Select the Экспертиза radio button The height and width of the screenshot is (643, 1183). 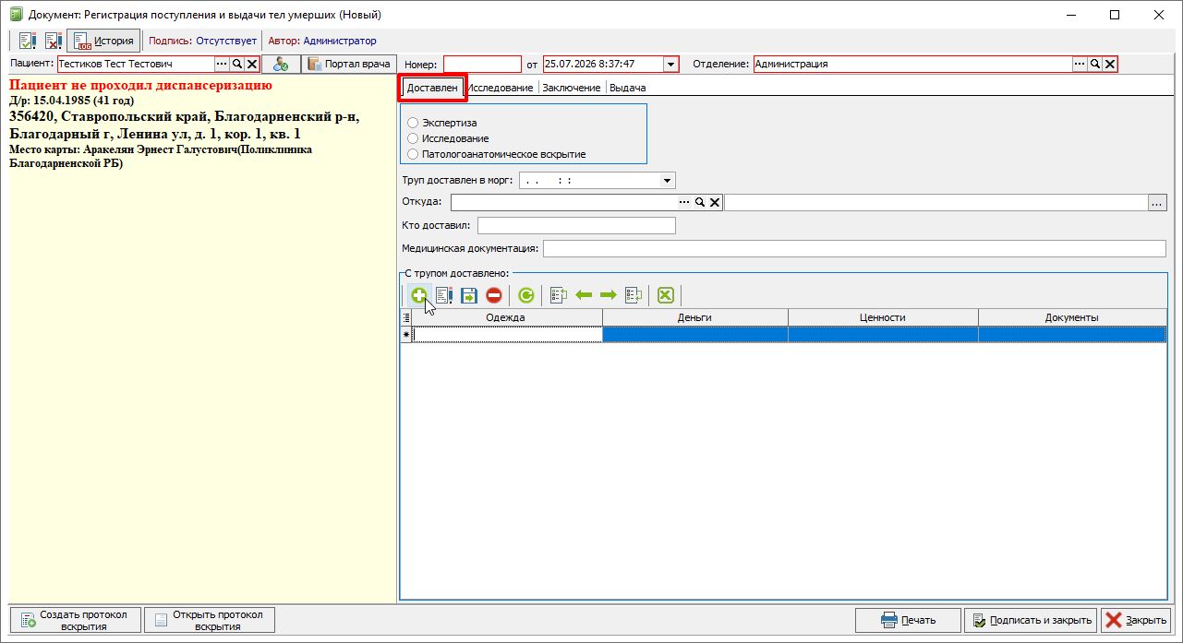tap(413, 123)
